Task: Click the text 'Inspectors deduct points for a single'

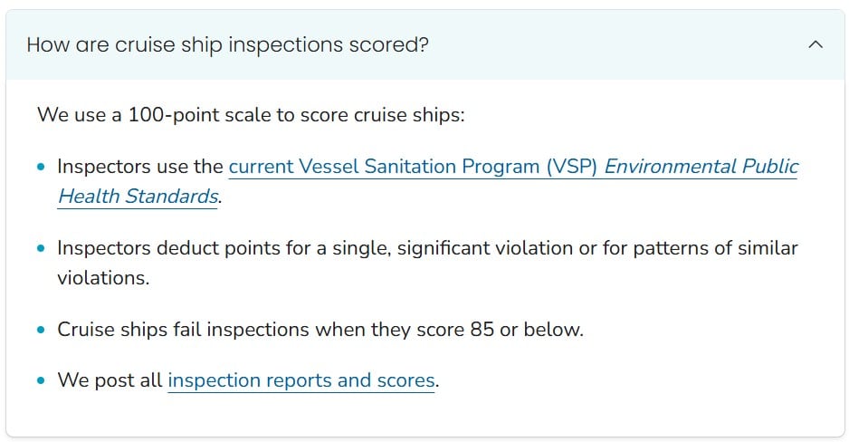Action: (x=219, y=247)
